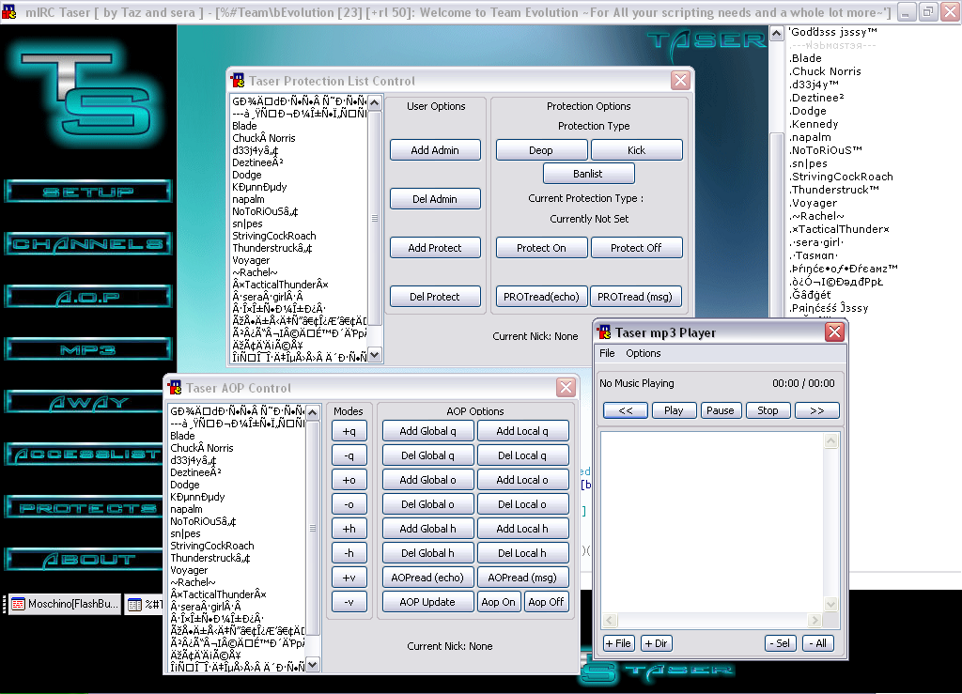Click Stop in the mp3 Player
The height and width of the screenshot is (694, 962).
pos(768,410)
